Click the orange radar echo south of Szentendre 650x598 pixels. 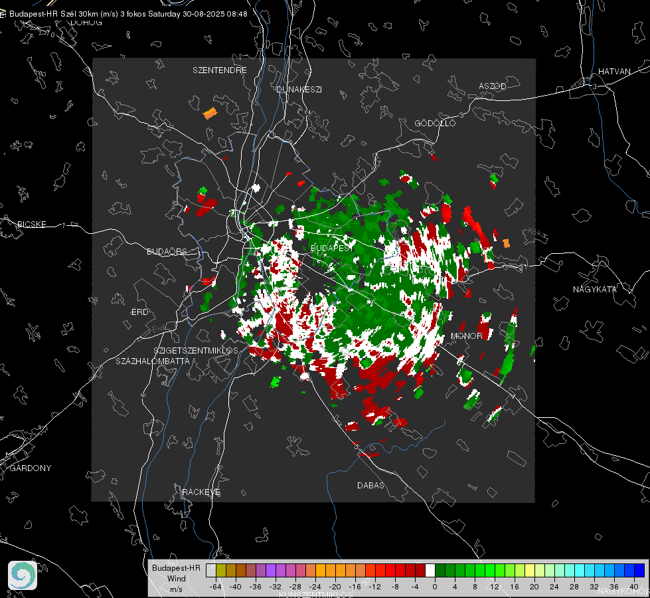[210, 113]
